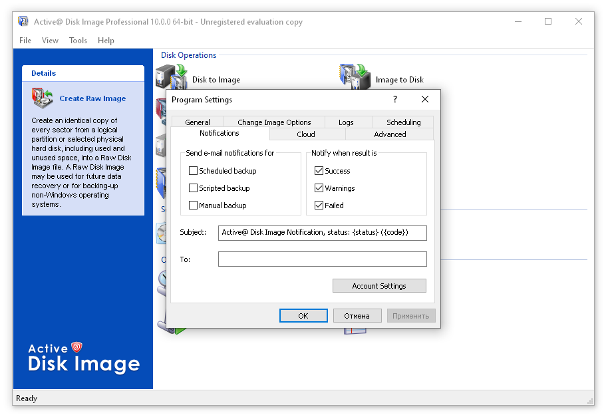Viewport: 606px width, 417px height.
Task: Click the Disk to Image label
Action: 216,80
